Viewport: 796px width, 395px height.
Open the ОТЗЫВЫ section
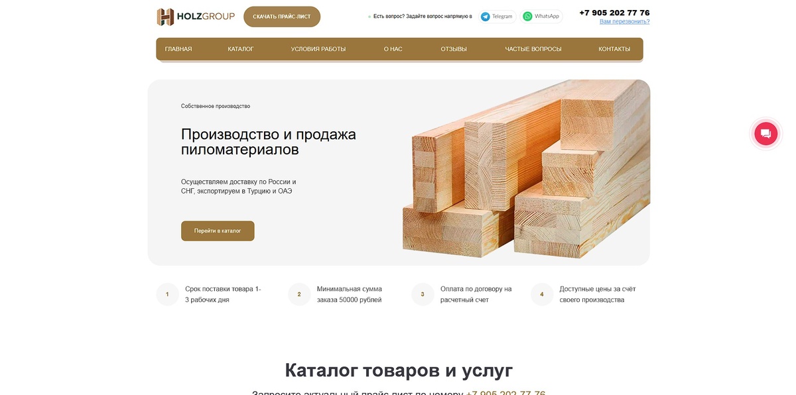[454, 48]
